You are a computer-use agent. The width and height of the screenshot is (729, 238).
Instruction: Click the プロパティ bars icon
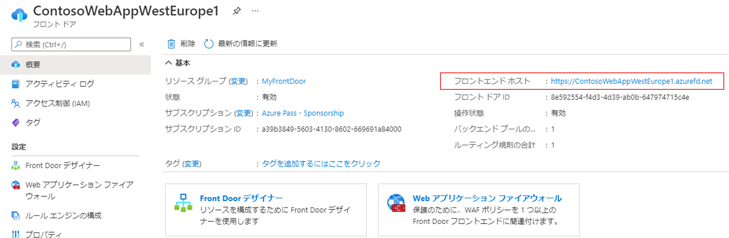[15, 234]
